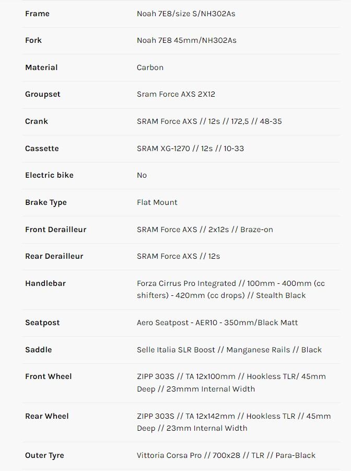Click the Flat Mount brake type value
Screen dimensions: 351x471
coord(157,202)
